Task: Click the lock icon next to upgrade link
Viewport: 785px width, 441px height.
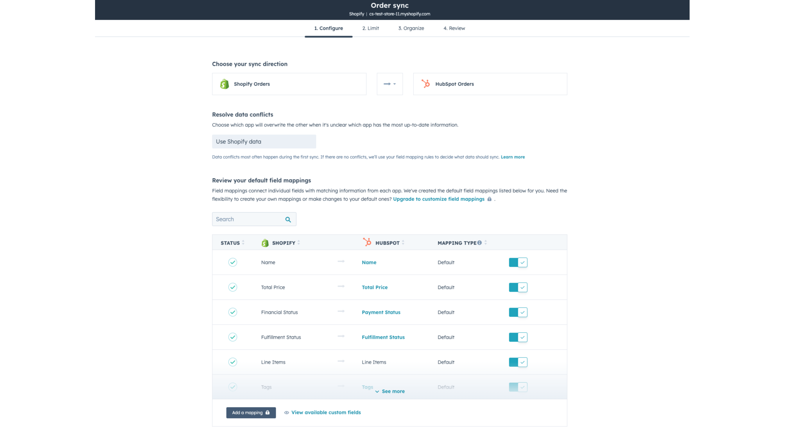Action: [x=489, y=199]
